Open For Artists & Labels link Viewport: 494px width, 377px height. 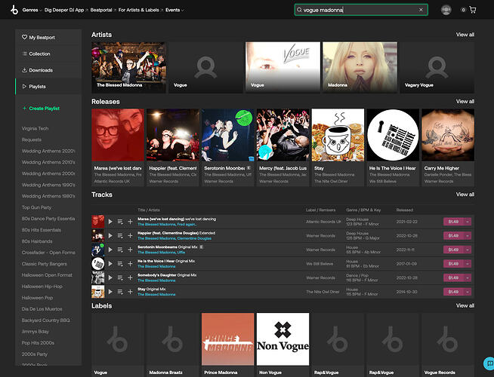coord(139,10)
